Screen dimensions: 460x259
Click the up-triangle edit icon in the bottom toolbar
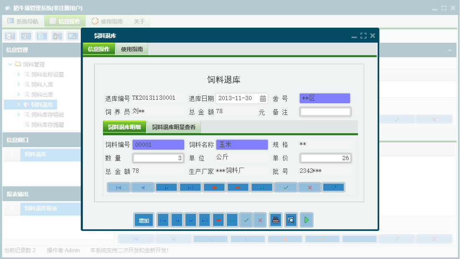(x=232, y=220)
